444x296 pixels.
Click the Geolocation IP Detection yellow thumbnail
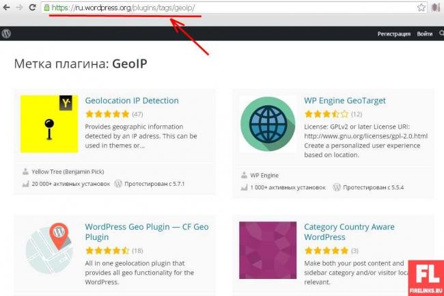(49, 124)
